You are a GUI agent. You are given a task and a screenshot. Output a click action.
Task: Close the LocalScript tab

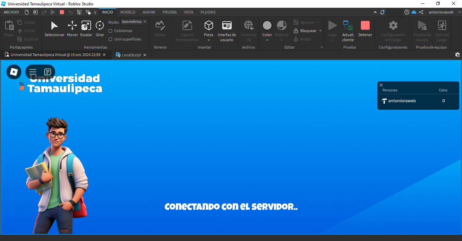(x=145, y=55)
